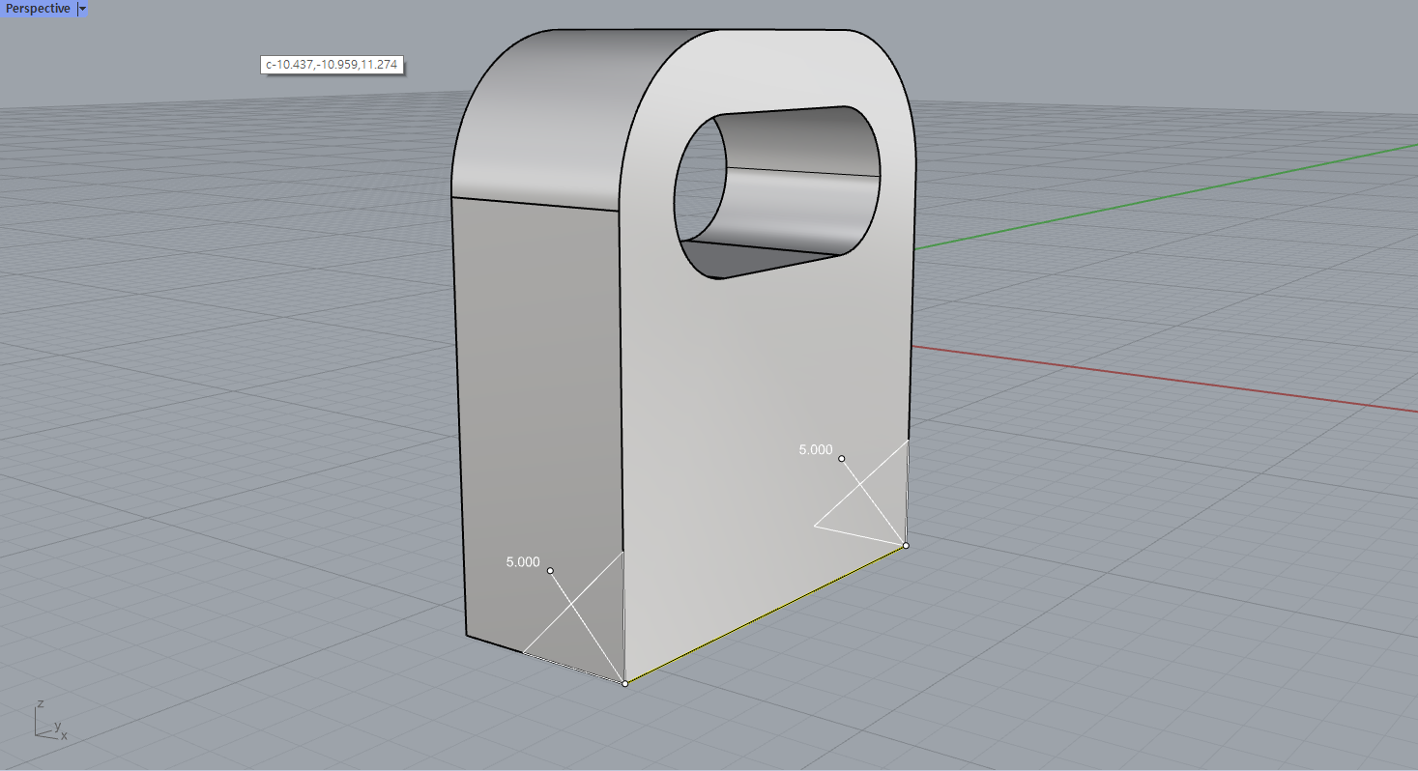
Task: Click the coordinate readout c-10.437,-10.959,11.274
Action: pyautogui.click(x=333, y=66)
